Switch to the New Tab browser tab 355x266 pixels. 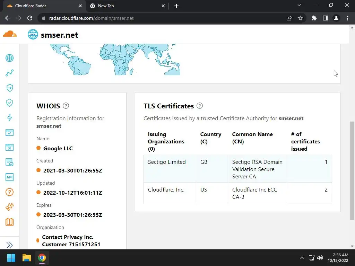coord(127,6)
